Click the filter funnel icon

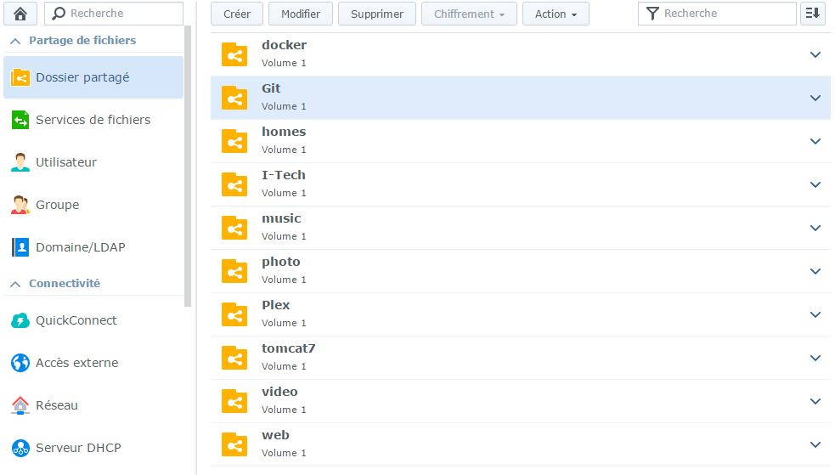pos(652,14)
